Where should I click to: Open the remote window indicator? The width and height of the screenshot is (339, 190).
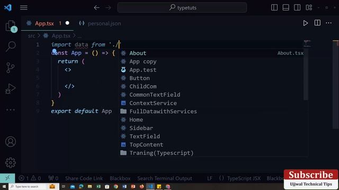pyautogui.click(x=7, y=178)
